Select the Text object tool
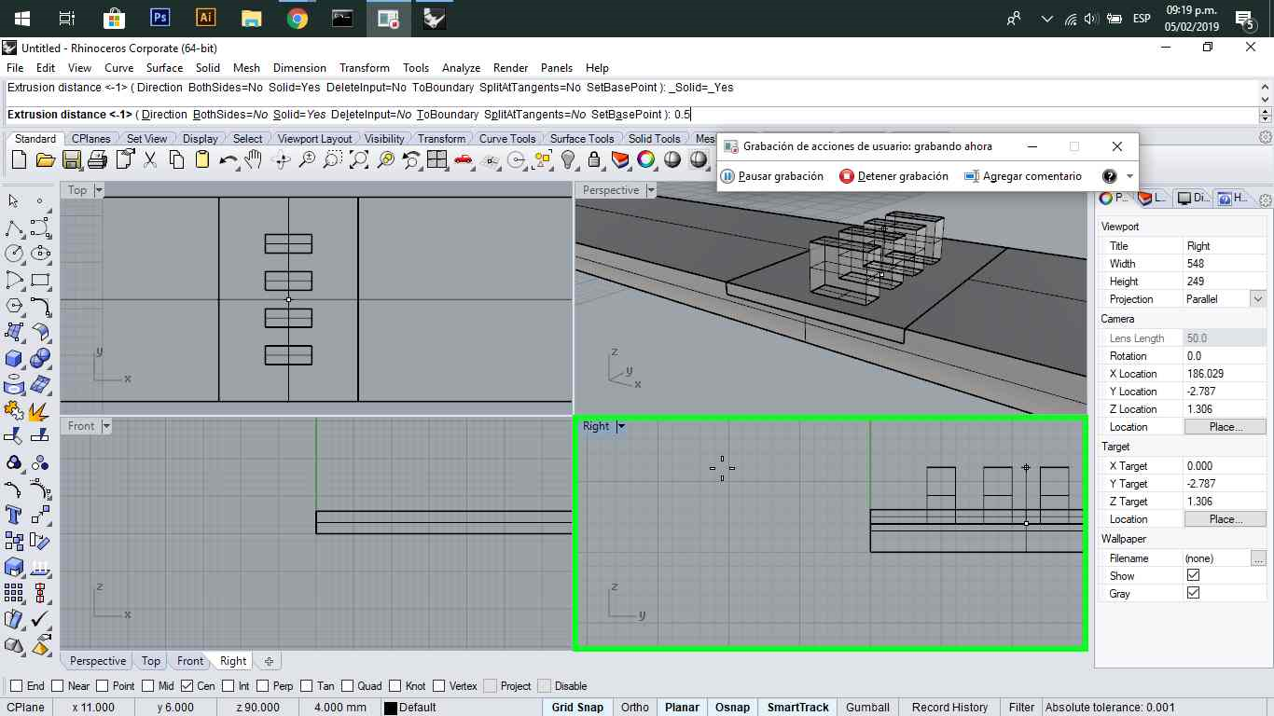Viewport: 1274px width, 716px height. click(x=14, y=515)
